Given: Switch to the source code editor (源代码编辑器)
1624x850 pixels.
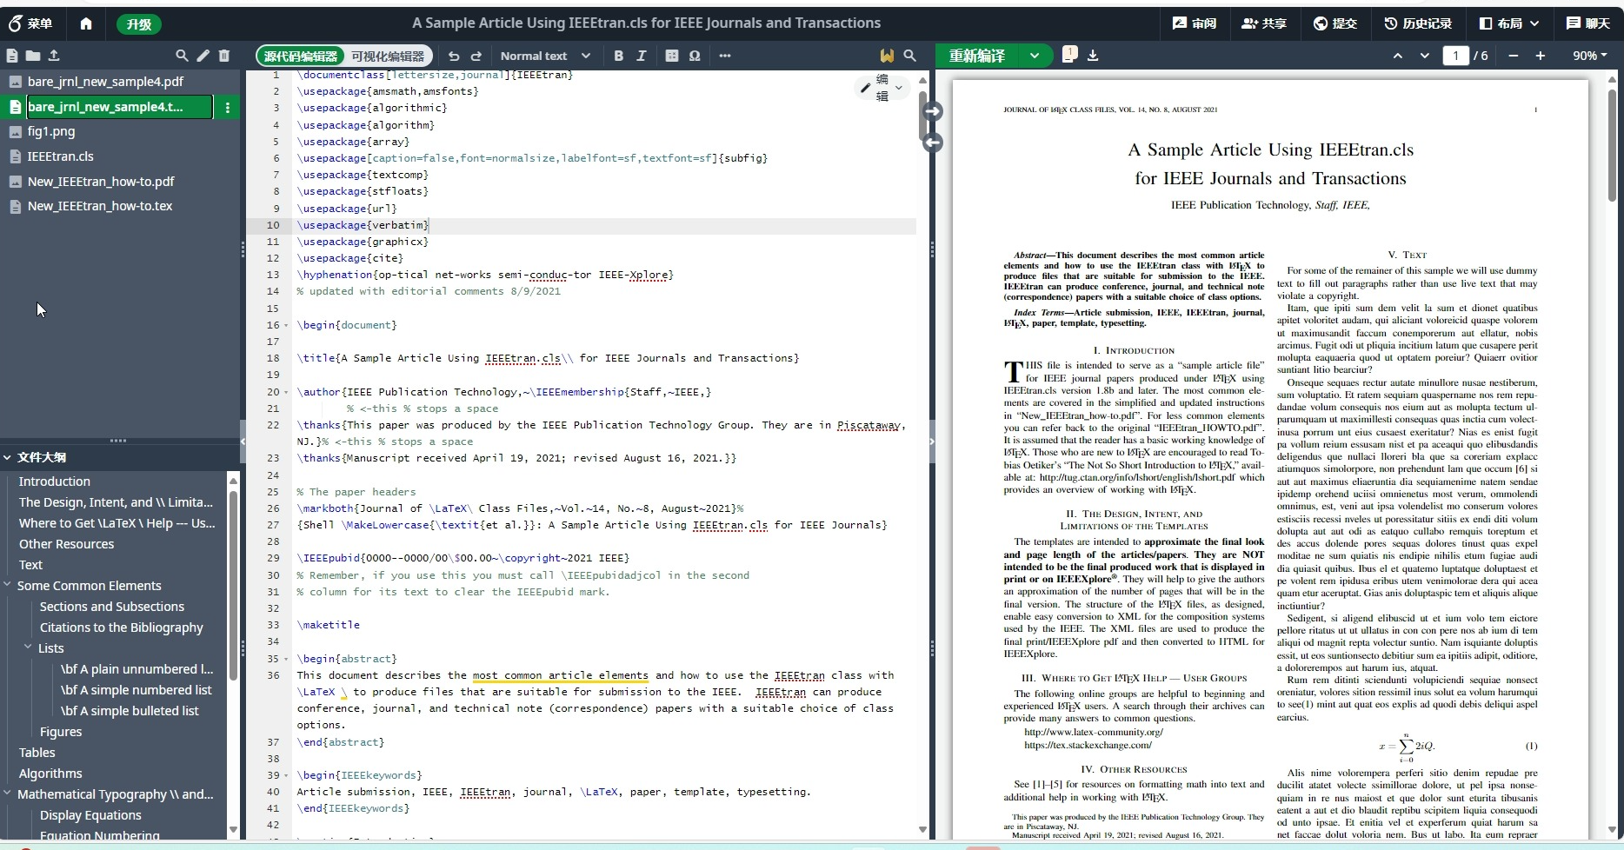Looking at the screenshot, I should 301,56.
